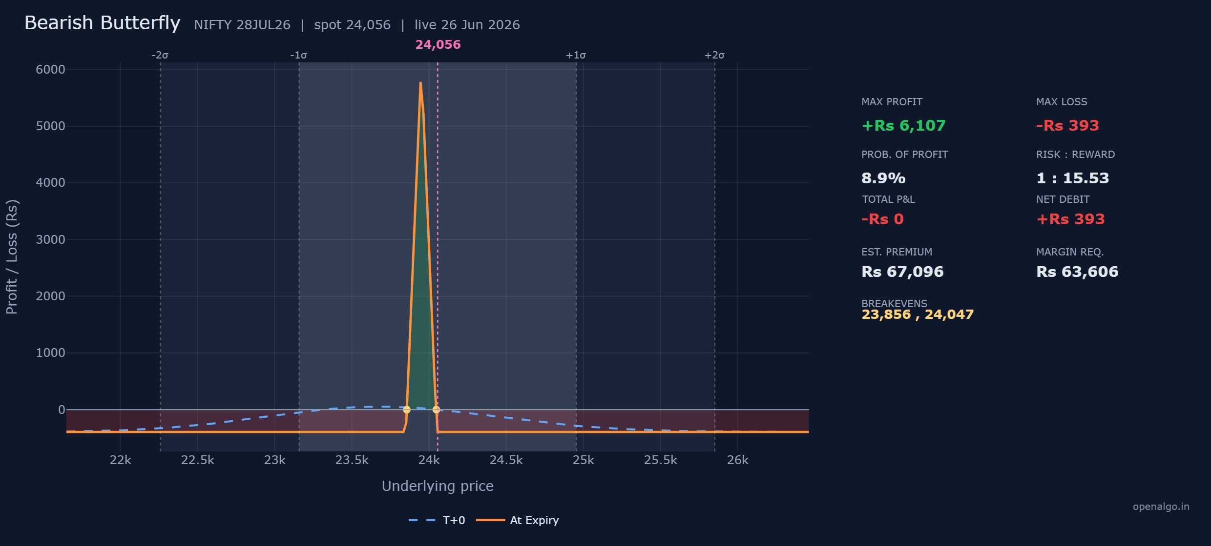Image resolution: width=1211 pixels, height=546 pixels.
Task: Click the 24k x-axis tick label
Action: 429,460
